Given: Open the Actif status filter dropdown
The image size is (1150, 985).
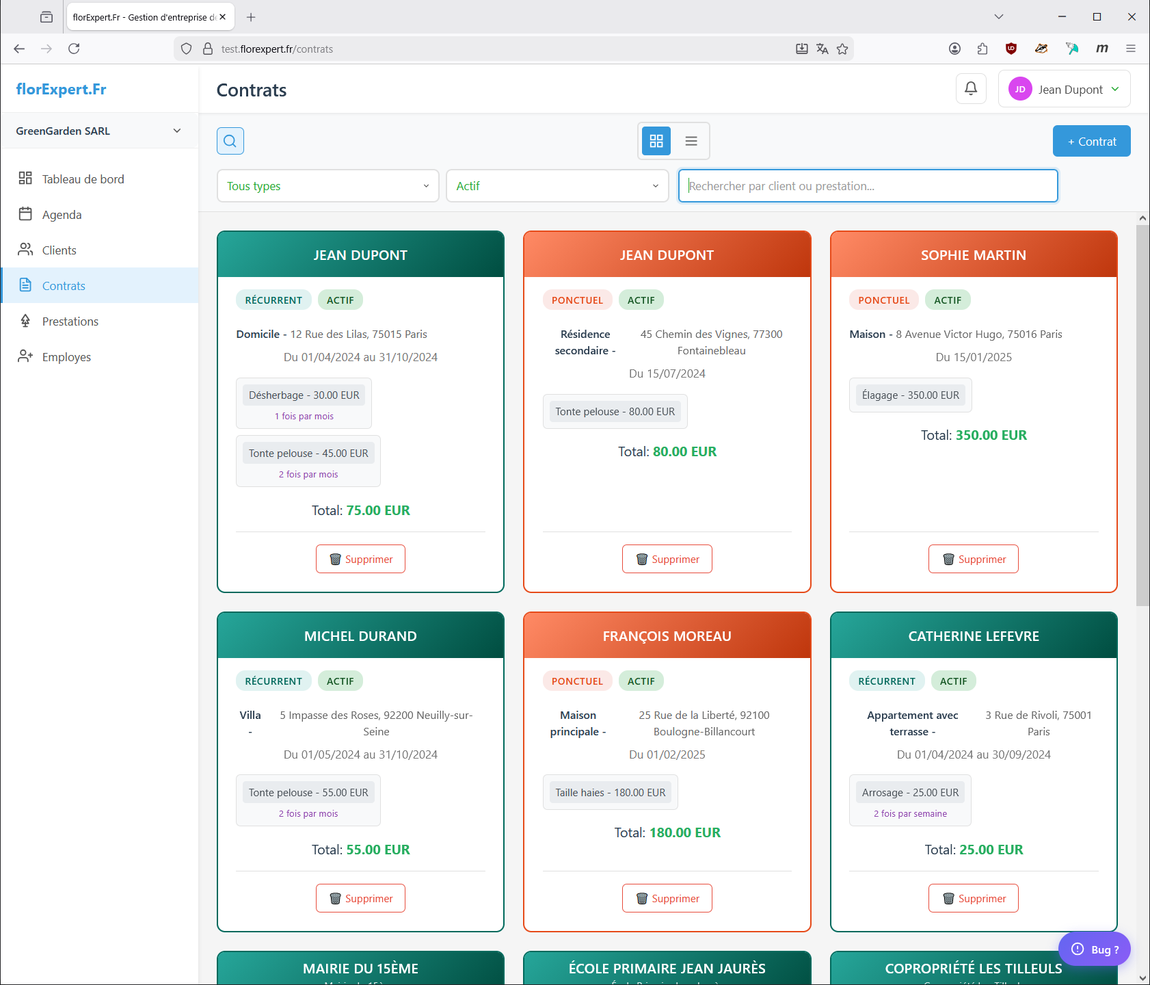Looking at the screenshot, I should tap(557, 186).
